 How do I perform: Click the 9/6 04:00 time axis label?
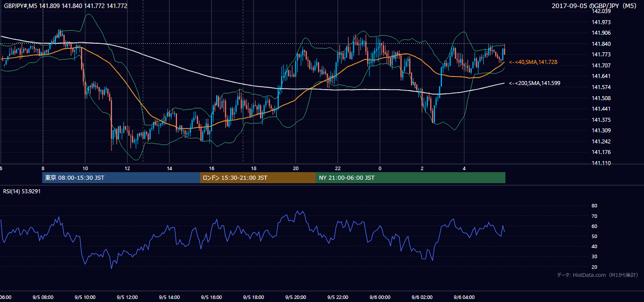464,297
